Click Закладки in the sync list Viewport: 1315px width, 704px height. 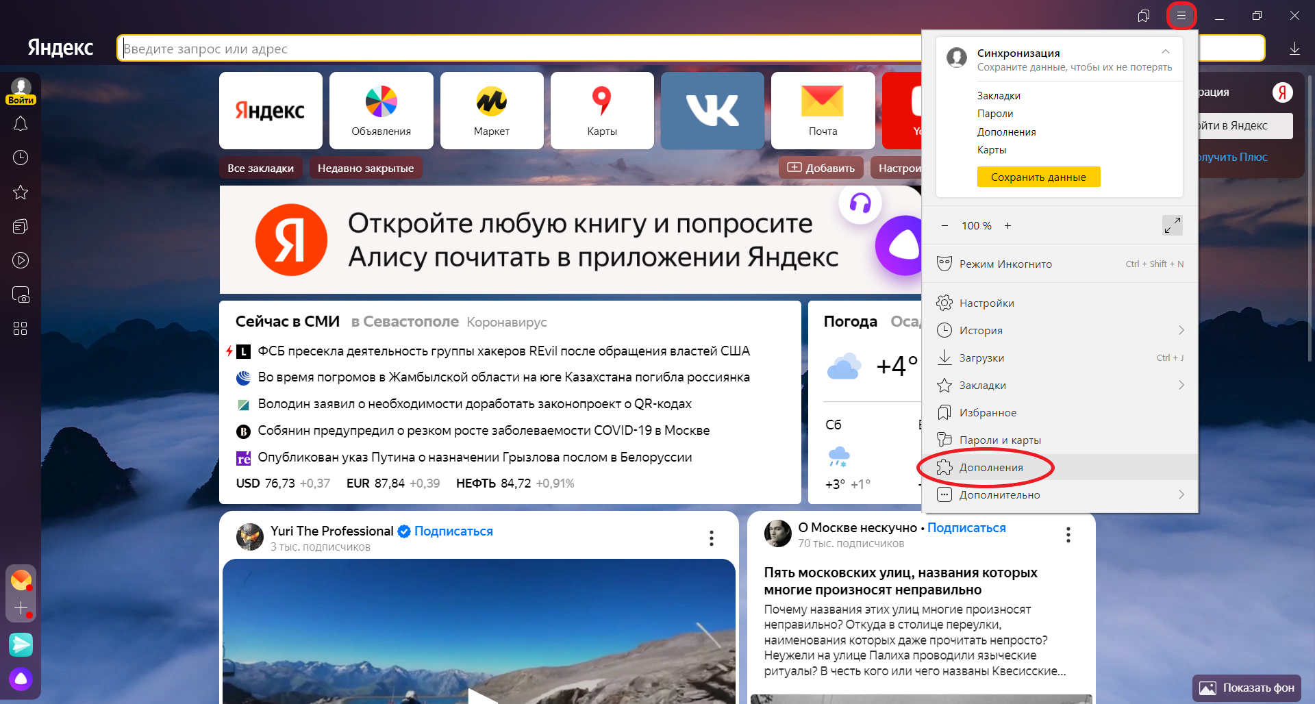coord(999,96)
